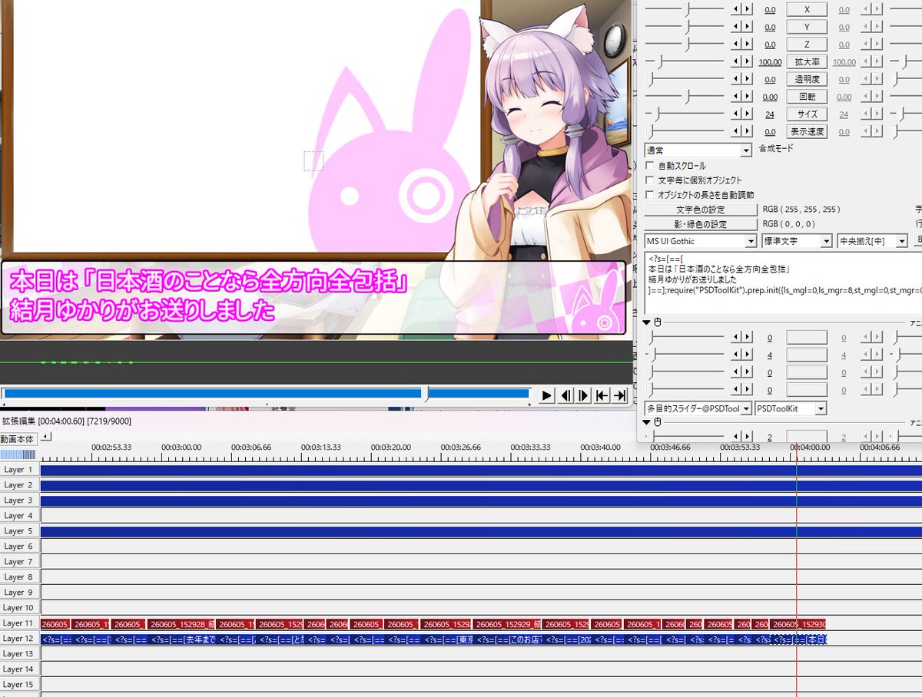Click the X movement mode button
Viewport: 922px width, 697px height.
coord(806,9)
